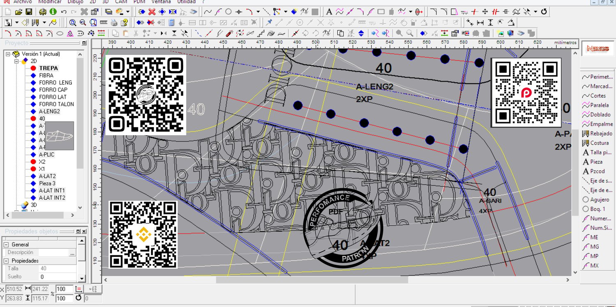Screen dimensions: 616x307
Task: Collapse the Versión 1 (Actual) tree node
Action: tap(8, 54)
